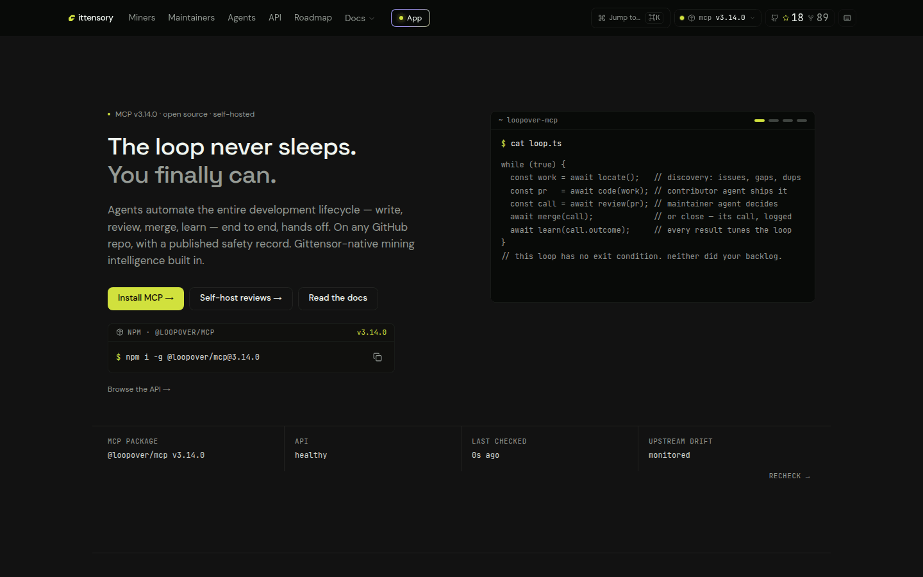Open the Jump to search field

[x=630, y=18]
